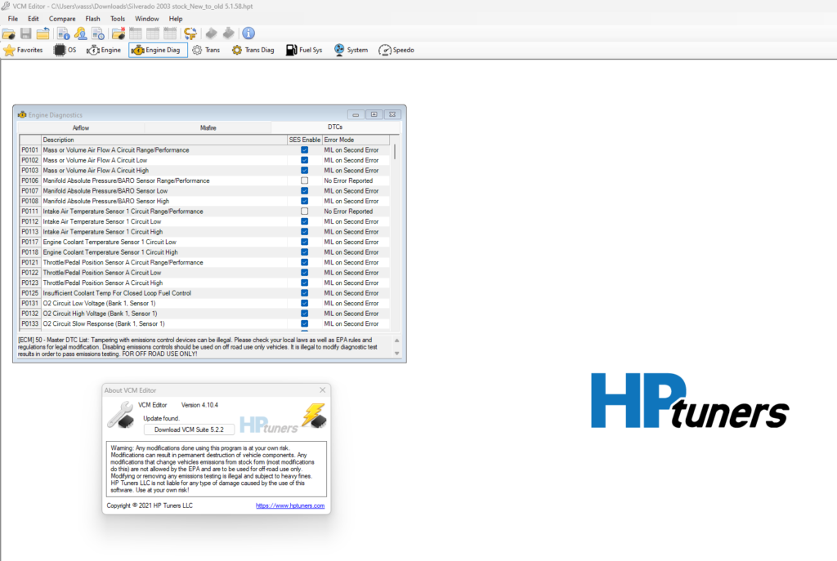837x561 pixels.
Task: Click the yellow user icon in the toolbar
Action: [x=81, y=33]
